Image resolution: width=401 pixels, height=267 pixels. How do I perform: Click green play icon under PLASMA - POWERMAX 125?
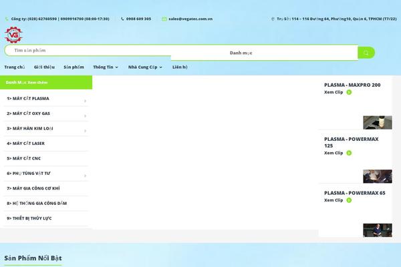349,153
